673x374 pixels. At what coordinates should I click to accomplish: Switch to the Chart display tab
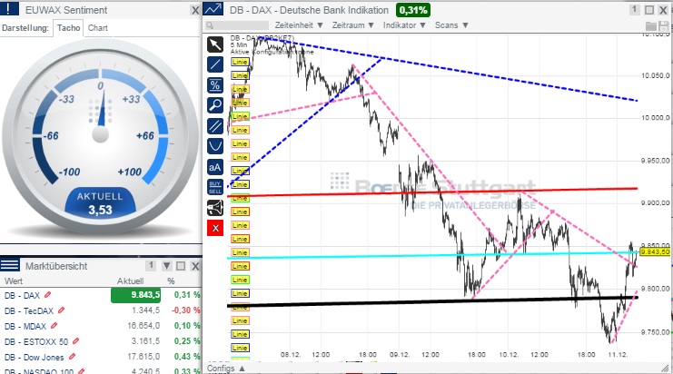point(98,28)
